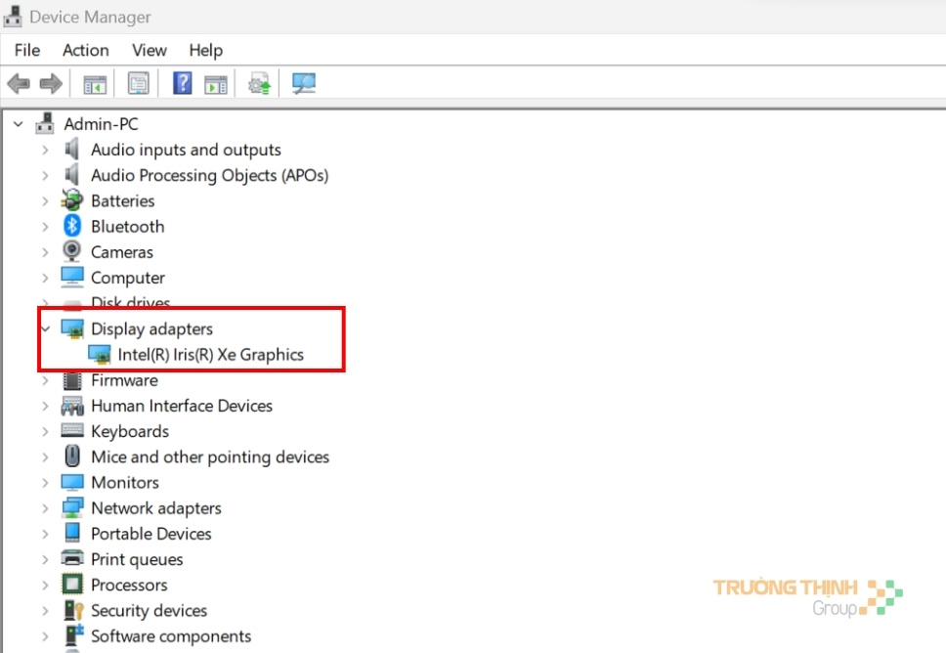Collapse the Admin-PC root node
The image size is (946, 653).
pyautogui.click(x=18, y=124)
